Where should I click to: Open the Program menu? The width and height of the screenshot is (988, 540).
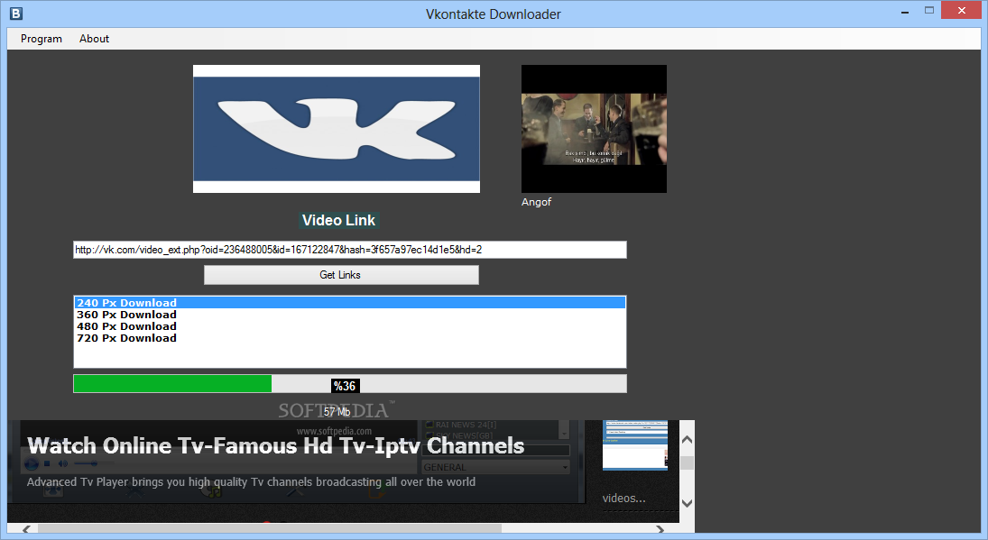[x=41, y=39]
